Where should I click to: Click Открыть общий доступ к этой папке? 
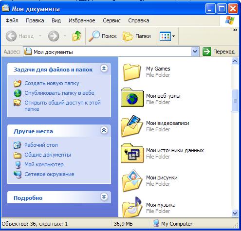pos(62,106)
